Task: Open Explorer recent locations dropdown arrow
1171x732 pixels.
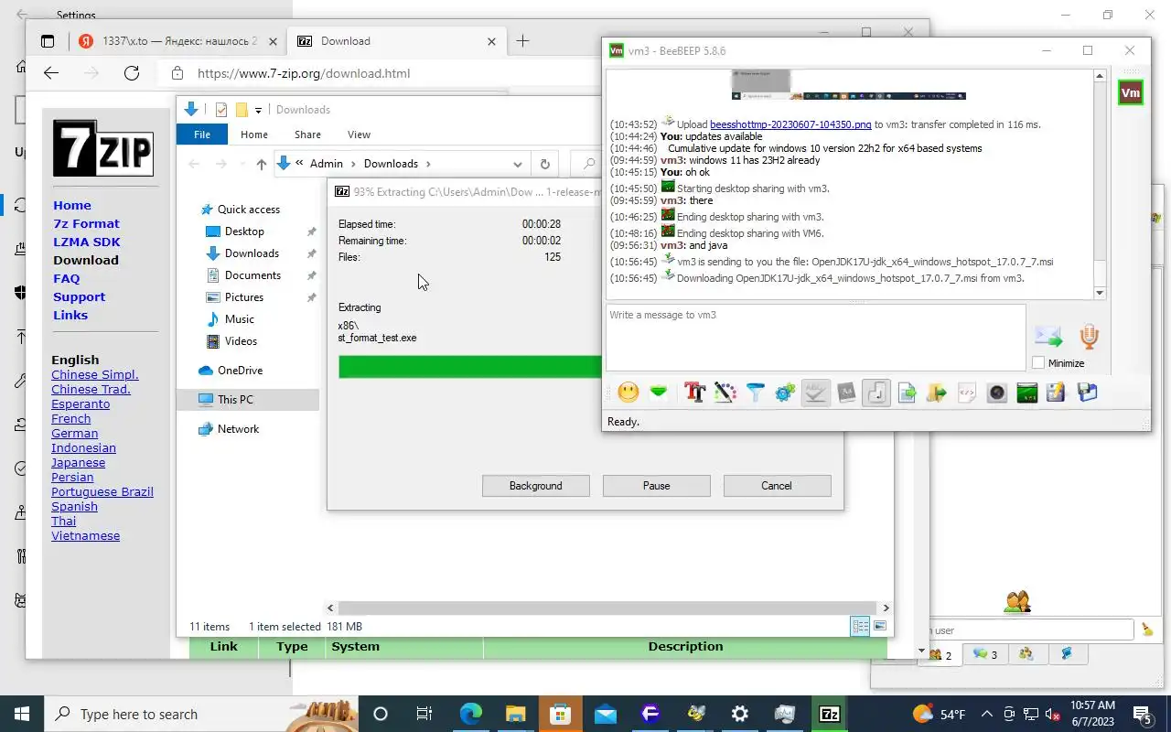Action: click(x=241, y=164)
